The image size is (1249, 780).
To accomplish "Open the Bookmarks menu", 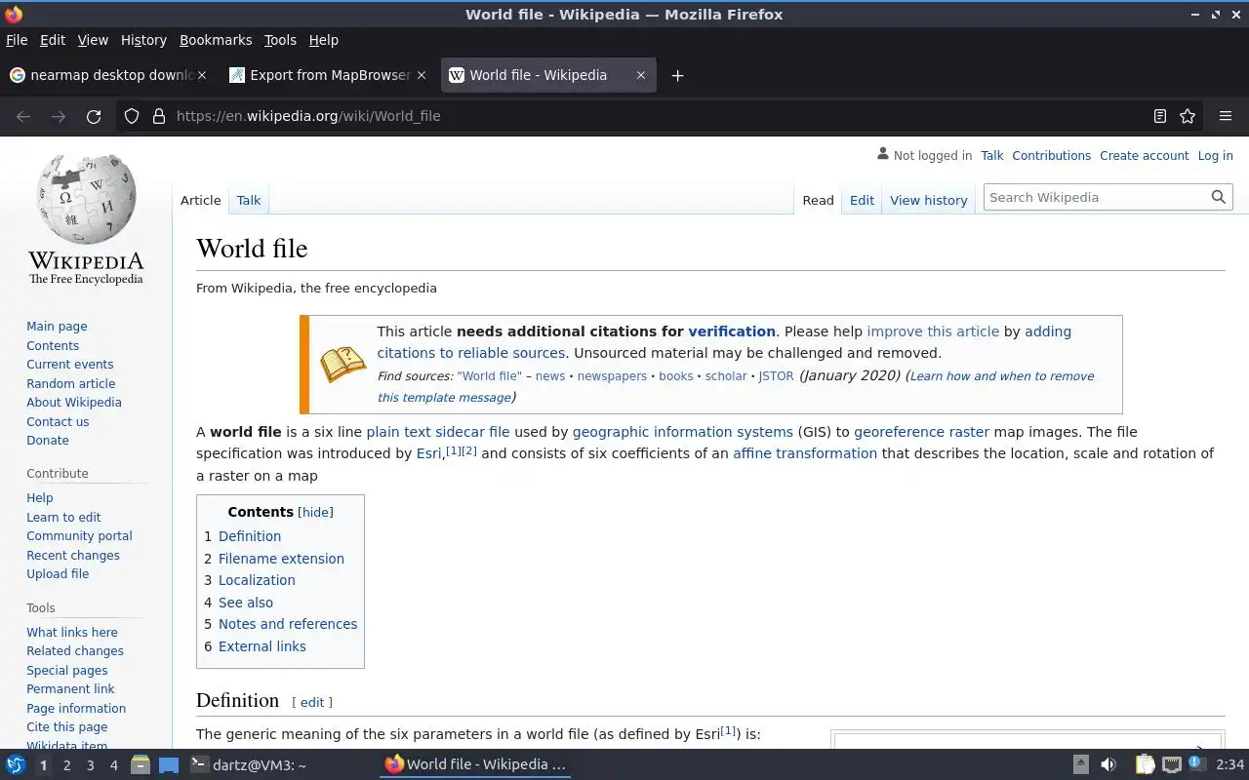I will pyautogui.click(x=216, y=40).
